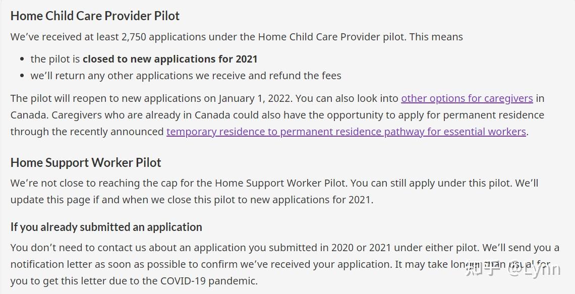Click the bold text closed to new applications for 2021
Screen dimensions: 575x294
(170, 59)
